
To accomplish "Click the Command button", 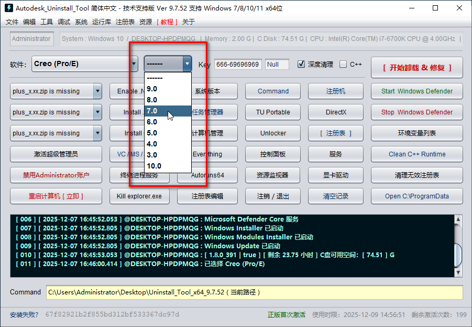I will (x=273, y=91).
